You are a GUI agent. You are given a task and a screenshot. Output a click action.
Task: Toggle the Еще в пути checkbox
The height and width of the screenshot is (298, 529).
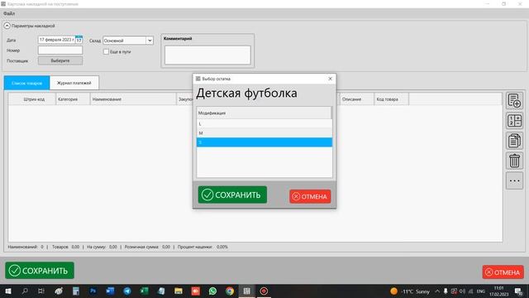(106, 51)
